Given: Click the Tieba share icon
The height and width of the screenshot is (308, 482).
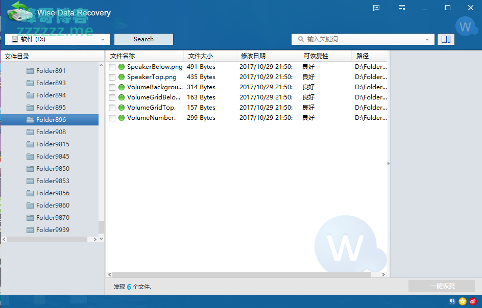Looking at the screenshot, I should click(452, 301).
